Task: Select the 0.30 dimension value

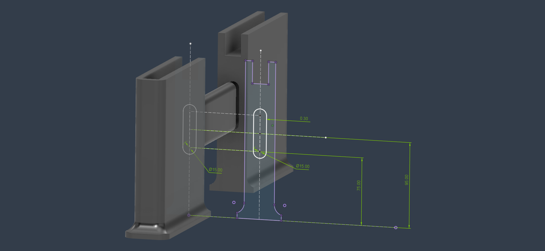Action: pyautogui.click(x=304, y=118)
